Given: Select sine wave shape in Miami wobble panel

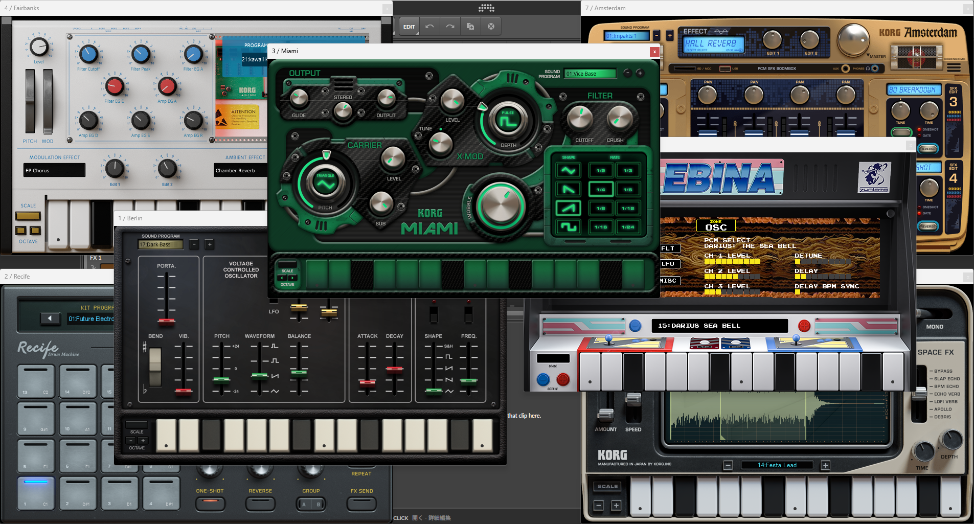Looking at the screenshot, I should (569, 171).
